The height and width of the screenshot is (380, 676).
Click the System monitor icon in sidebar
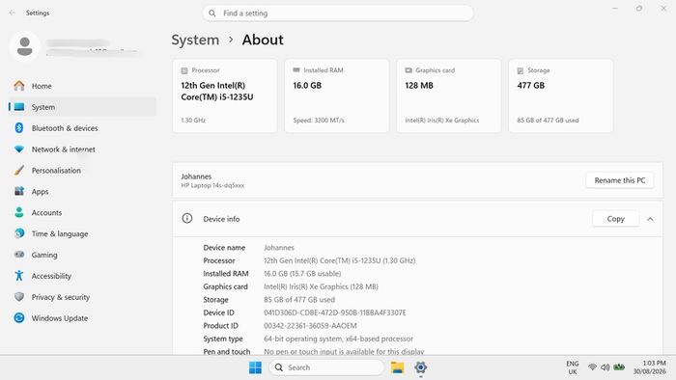tap(19, 107)
